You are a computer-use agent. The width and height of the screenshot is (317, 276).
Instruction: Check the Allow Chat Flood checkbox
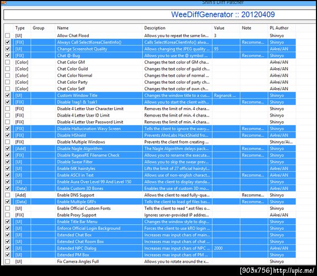click(7, 35)
